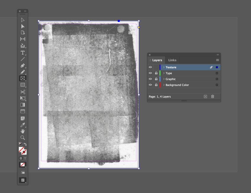
Task: Click Background Color layer selection square
Action: click(x=217, y=85)
